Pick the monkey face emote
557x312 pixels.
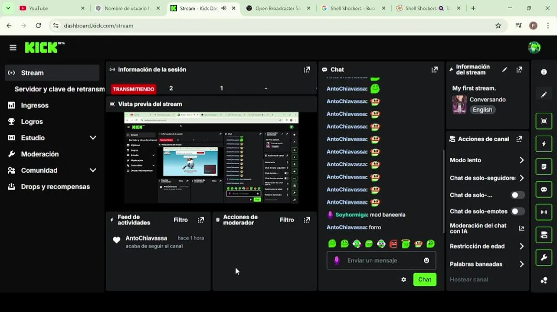(x=418, y=244)
